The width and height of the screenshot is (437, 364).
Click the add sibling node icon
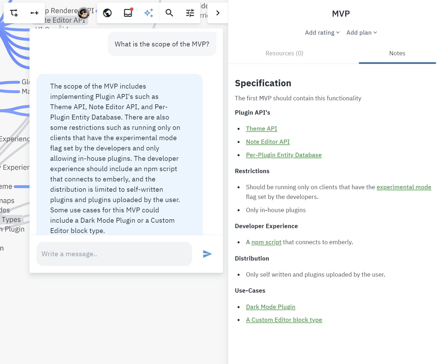coord(34,13)
